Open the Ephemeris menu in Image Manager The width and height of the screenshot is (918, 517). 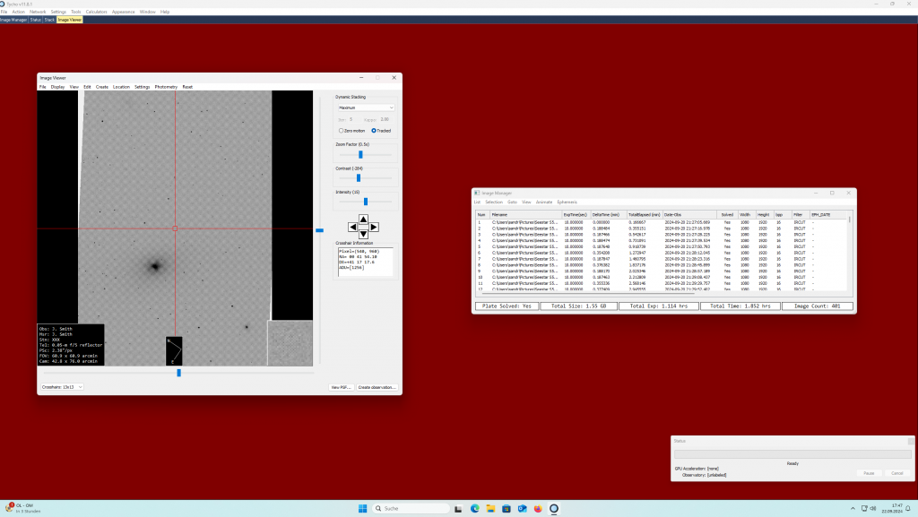tap(567, 202)
